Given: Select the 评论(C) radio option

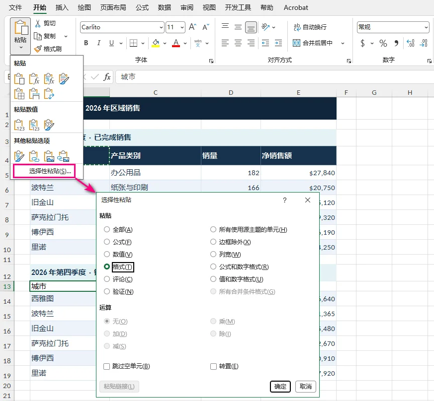Looking at the screenshot, I should tap(107, 279).
